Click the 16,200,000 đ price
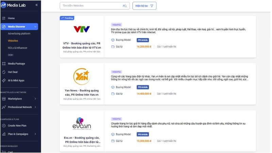 coord(144,47)
